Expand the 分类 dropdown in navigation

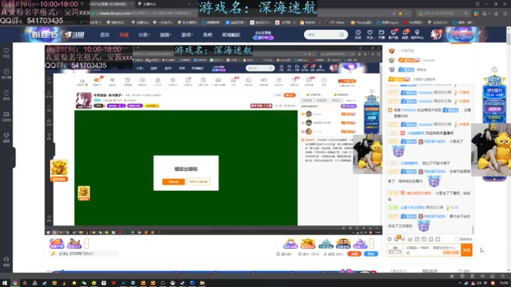point(144,35)
